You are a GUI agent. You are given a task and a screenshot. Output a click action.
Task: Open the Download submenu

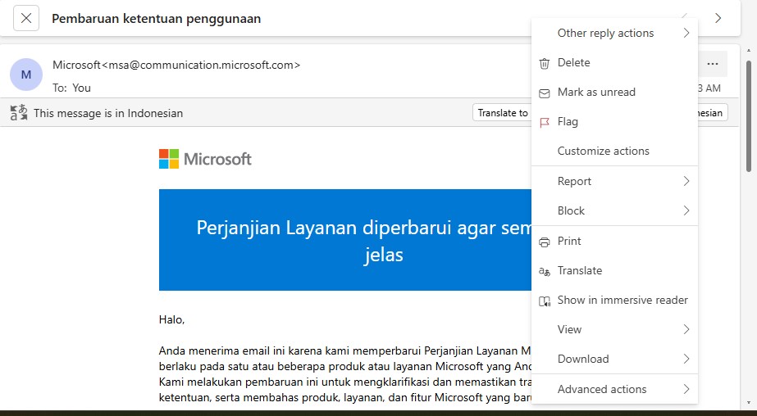point(614,359)
